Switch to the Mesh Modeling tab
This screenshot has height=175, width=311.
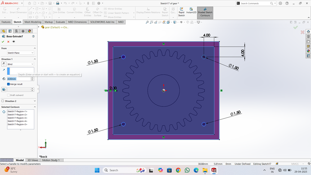(33, 22)
